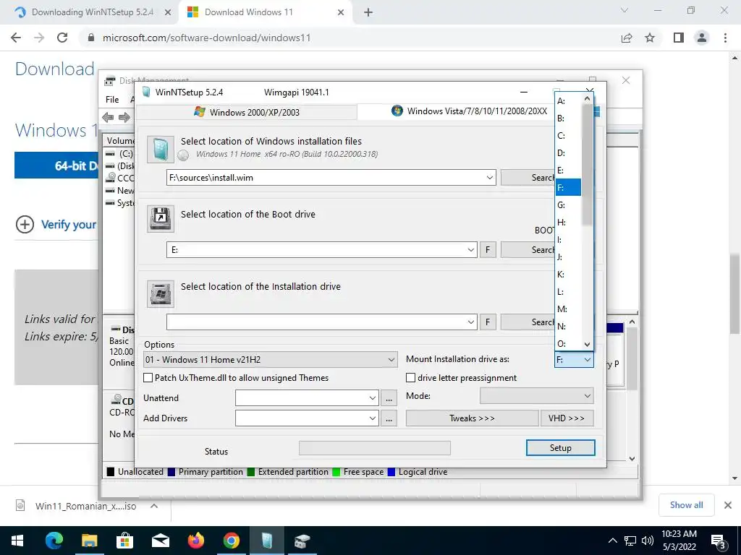The width and height of the screenshot is (741, 555).
Task: Open Chrome profile avatar
Action: (x=702, y=38)
